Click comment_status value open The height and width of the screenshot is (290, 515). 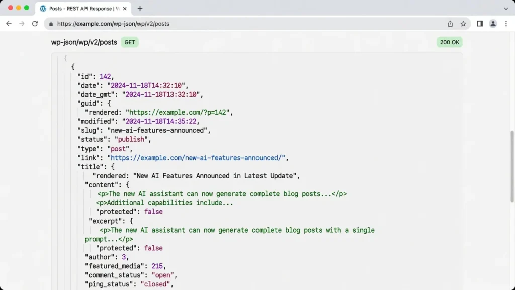tap(162, 275)
